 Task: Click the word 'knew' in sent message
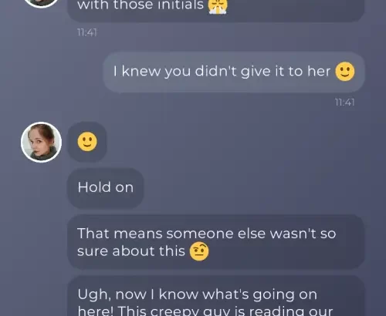tap(141, 71)
